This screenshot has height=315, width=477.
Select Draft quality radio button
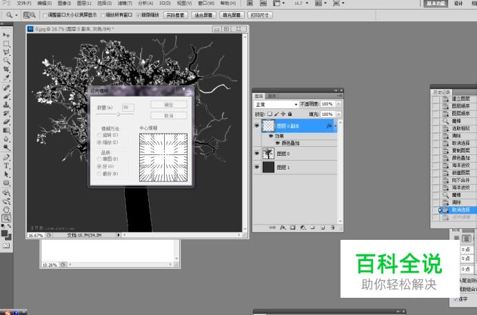pyautogui.click(x=99, y=159)
